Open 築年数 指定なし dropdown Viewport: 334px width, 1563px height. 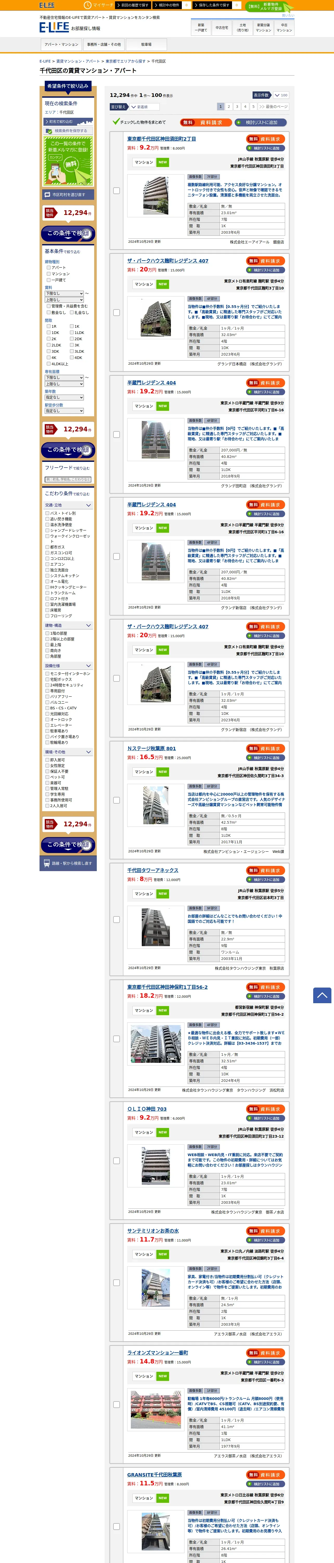coord(64,398)
